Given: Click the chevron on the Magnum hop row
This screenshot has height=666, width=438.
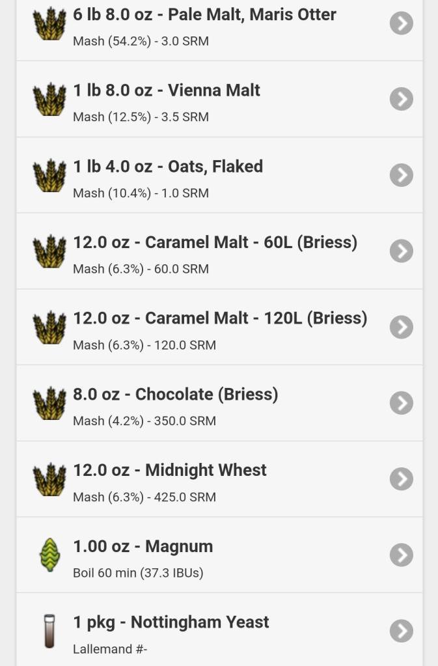Looking at the screenshot, I should click(x=402, y=555).
